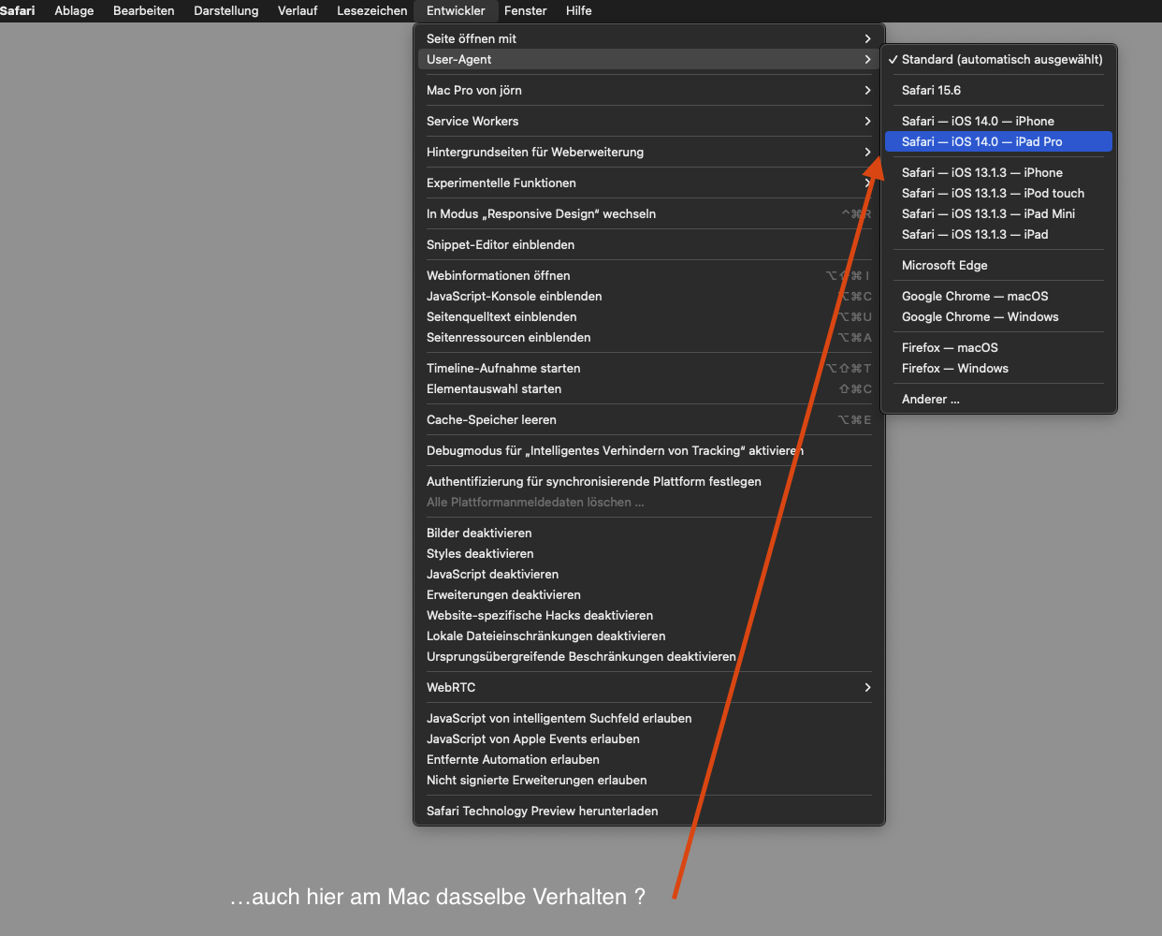The width and height of the screenshot is (1162, 936).
Task: Choose Authentifizierung für synchronisierende Plattform festlegen
Action: tap(649, 481)
